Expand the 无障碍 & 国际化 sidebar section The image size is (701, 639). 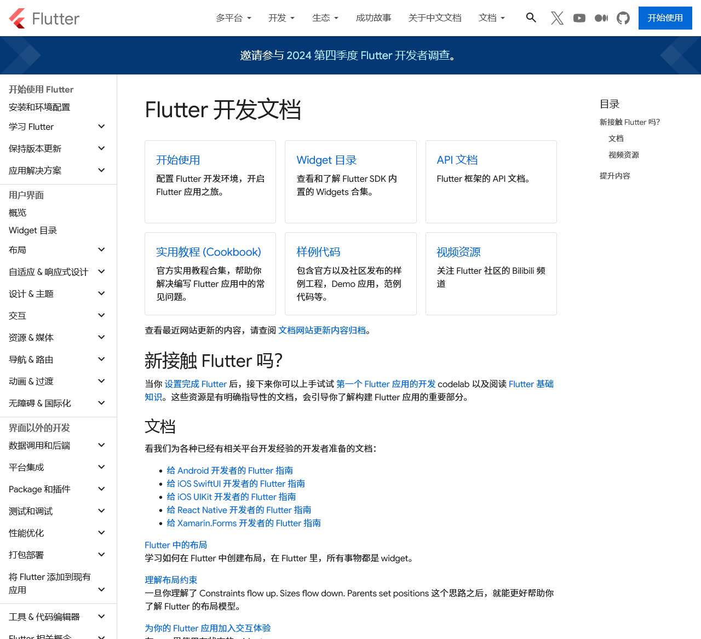point(58,403)
